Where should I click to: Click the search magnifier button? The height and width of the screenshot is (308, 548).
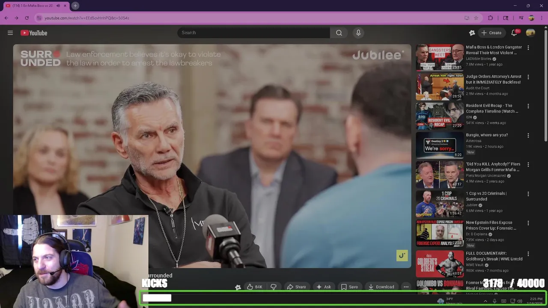pyautogui.click(x=339, y=33)
